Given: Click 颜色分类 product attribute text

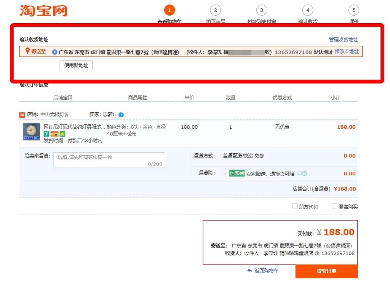Looking at the screenshot, I should 136,130.
